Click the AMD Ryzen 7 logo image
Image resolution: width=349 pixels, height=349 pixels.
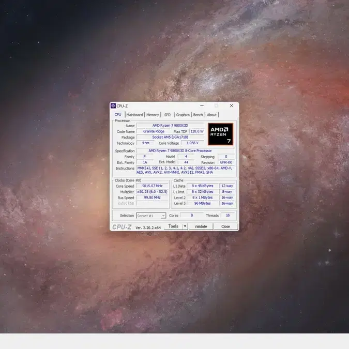point(220,134)
